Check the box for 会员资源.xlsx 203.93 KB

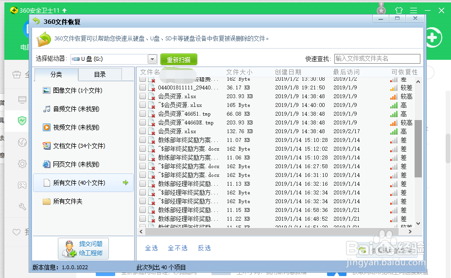(142, 96)
